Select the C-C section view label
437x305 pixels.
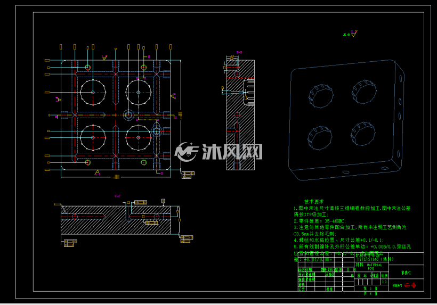(117, 196)
